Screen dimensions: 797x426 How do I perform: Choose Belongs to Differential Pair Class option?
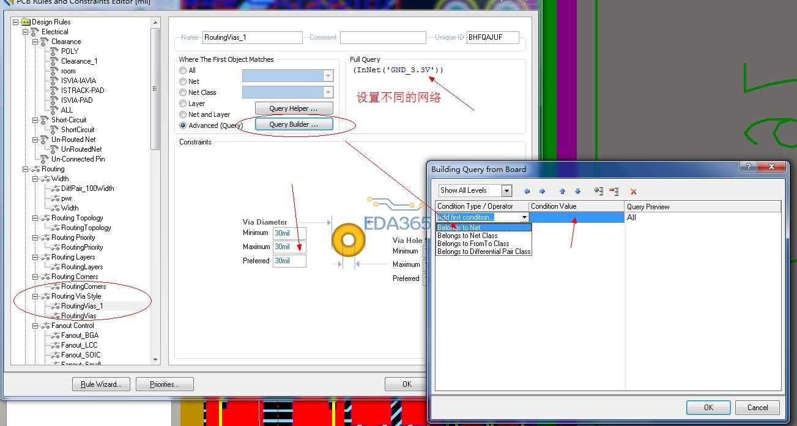483,252
